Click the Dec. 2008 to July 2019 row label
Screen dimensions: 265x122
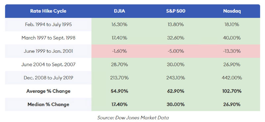click(x=48, y=78)
